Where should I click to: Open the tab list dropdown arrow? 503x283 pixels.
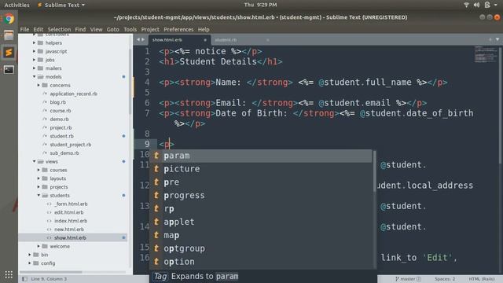(497, 39)
